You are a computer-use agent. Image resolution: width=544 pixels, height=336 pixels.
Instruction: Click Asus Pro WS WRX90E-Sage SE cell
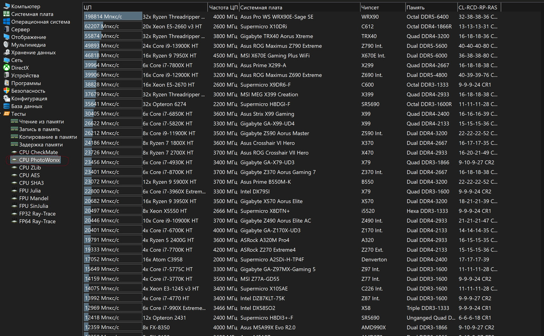coord(277,17)
